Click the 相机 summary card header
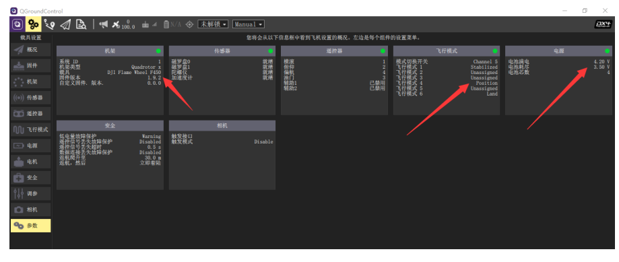 click(222, 126)
